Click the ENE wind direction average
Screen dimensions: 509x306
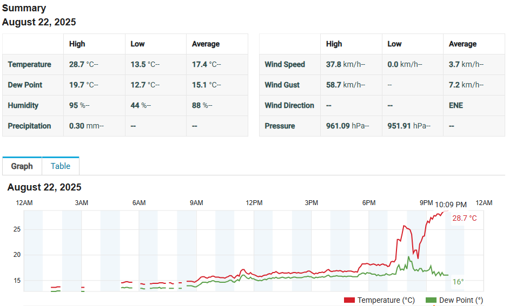tap(456, 105)
